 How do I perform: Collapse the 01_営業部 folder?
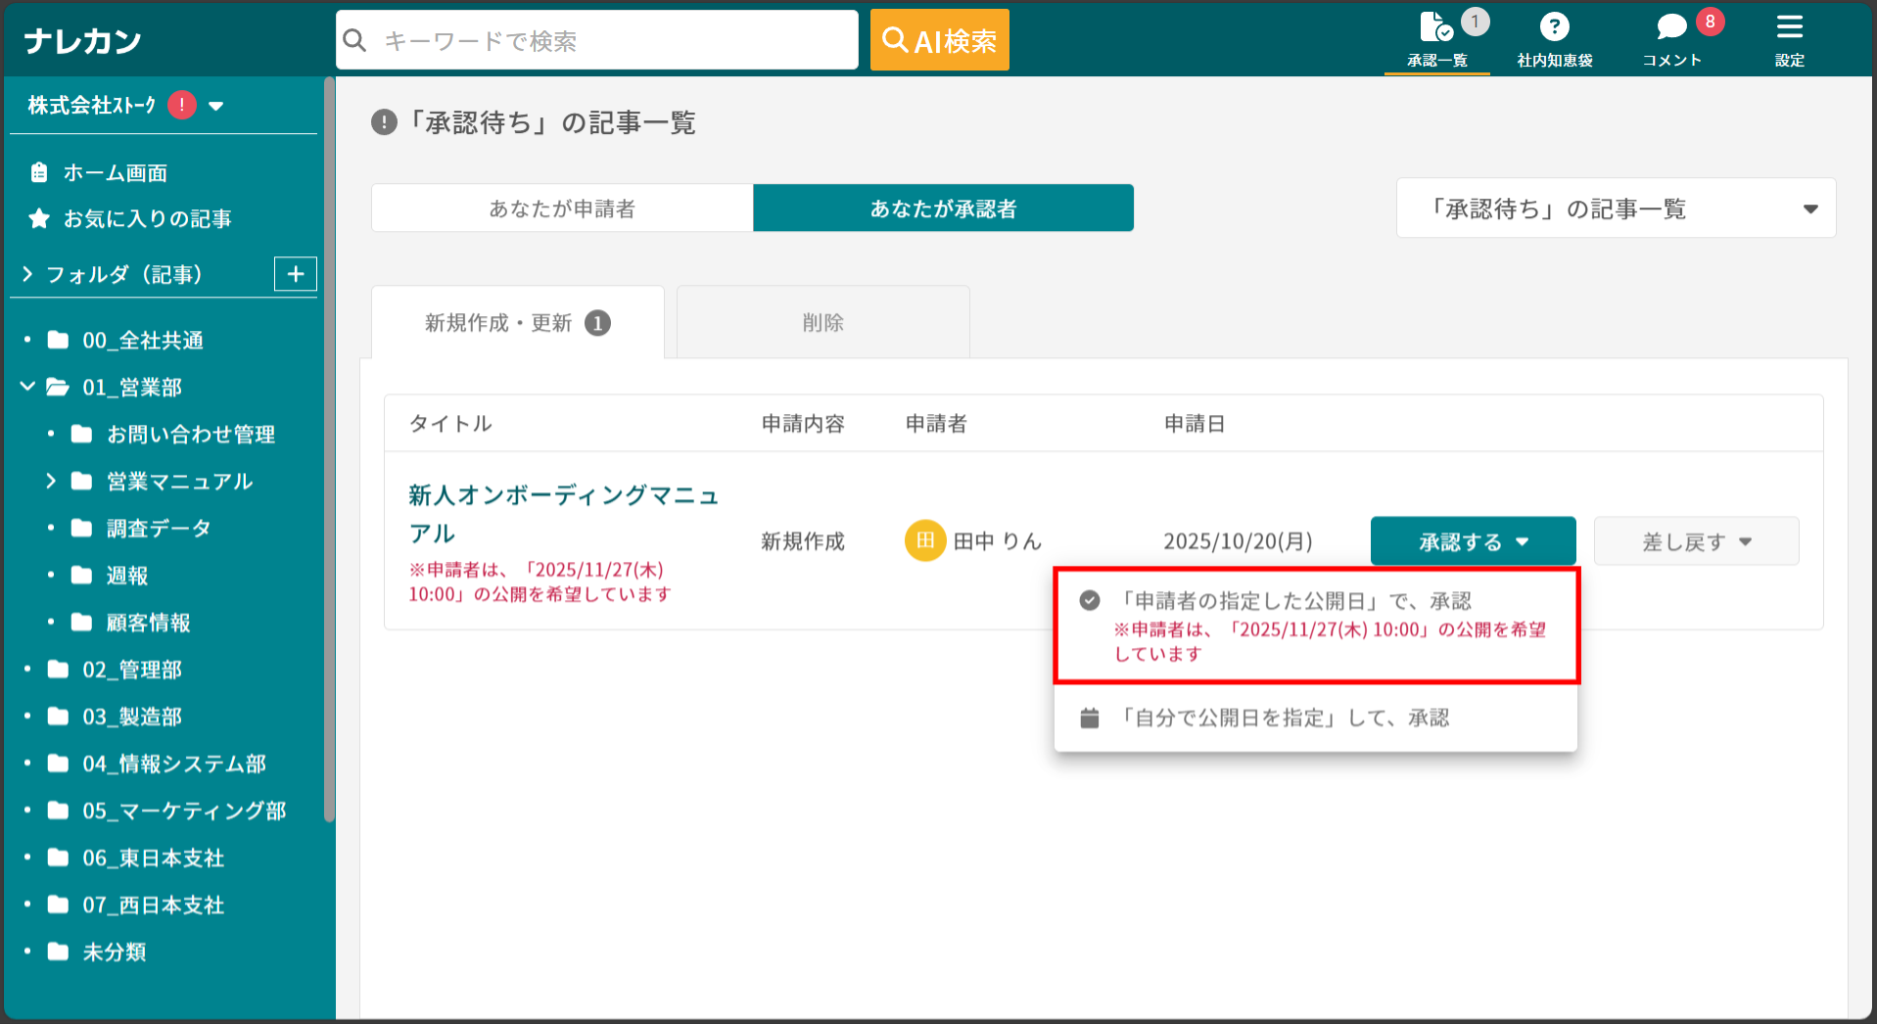click(28, 387)
